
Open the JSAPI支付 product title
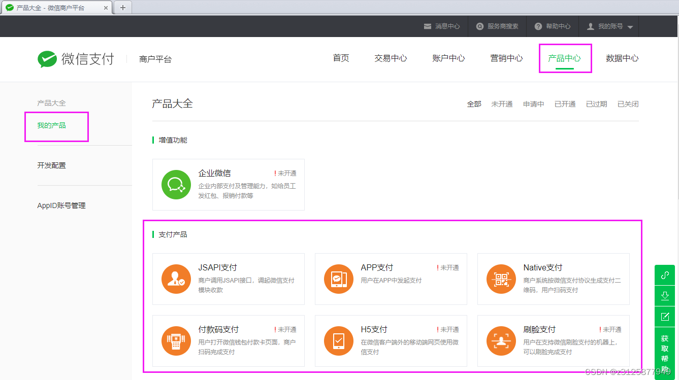click(x=217, y=267)
